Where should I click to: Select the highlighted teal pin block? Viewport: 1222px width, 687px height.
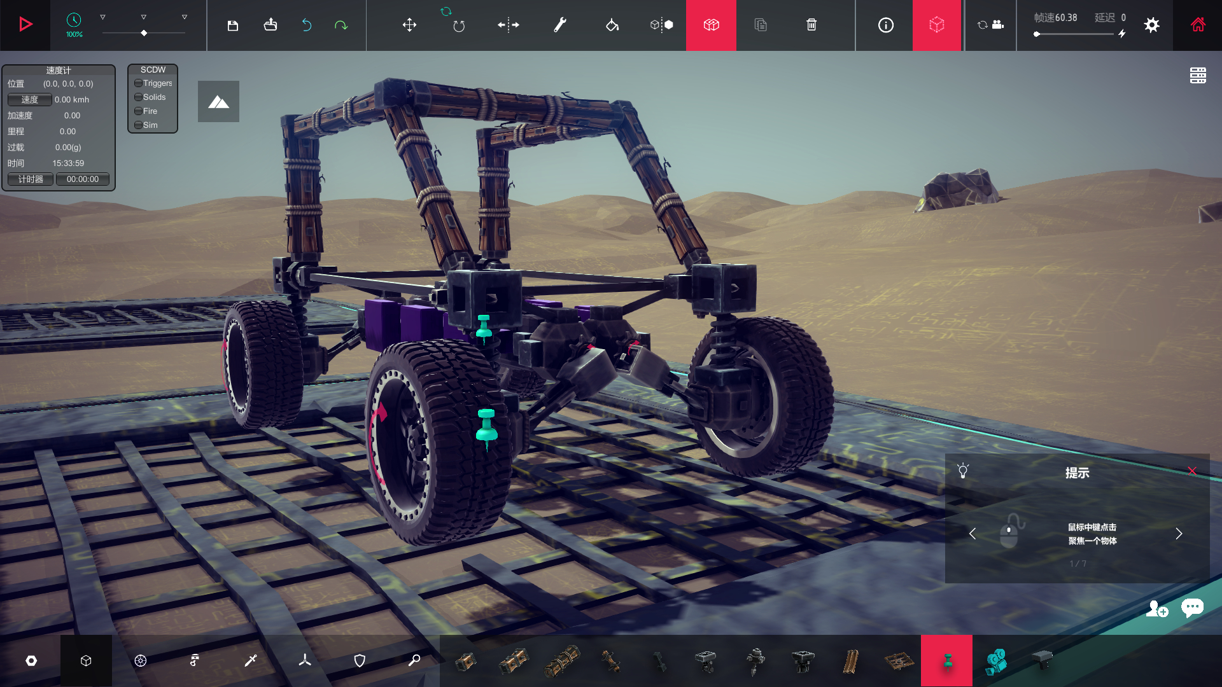(947, 661)
